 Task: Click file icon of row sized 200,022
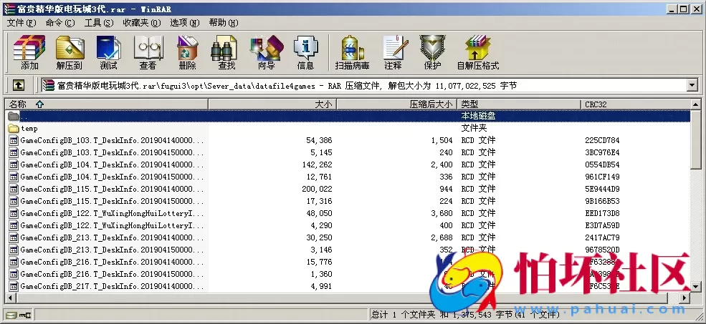tap(14, 189)
